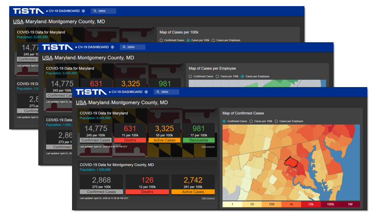377x220 pixels.
Task: Click Maryland breadcrumb in middle window
Action: tap(65, 58)
